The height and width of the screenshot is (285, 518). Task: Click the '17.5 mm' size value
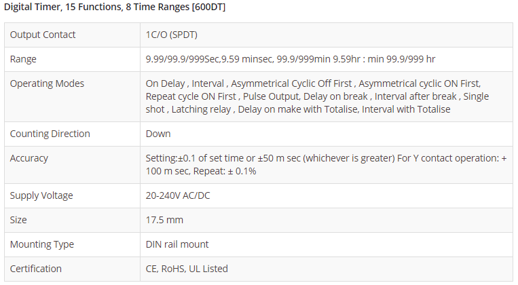[164, 220]
